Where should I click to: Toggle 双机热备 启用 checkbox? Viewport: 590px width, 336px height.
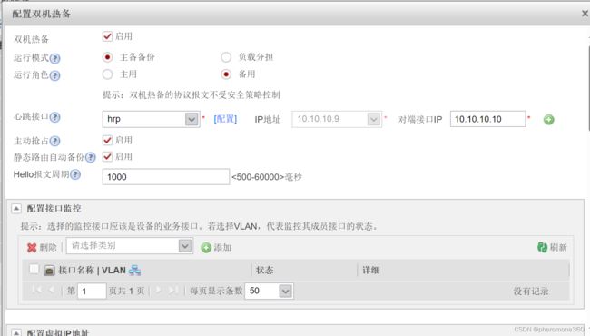click(x=107, y=36)
